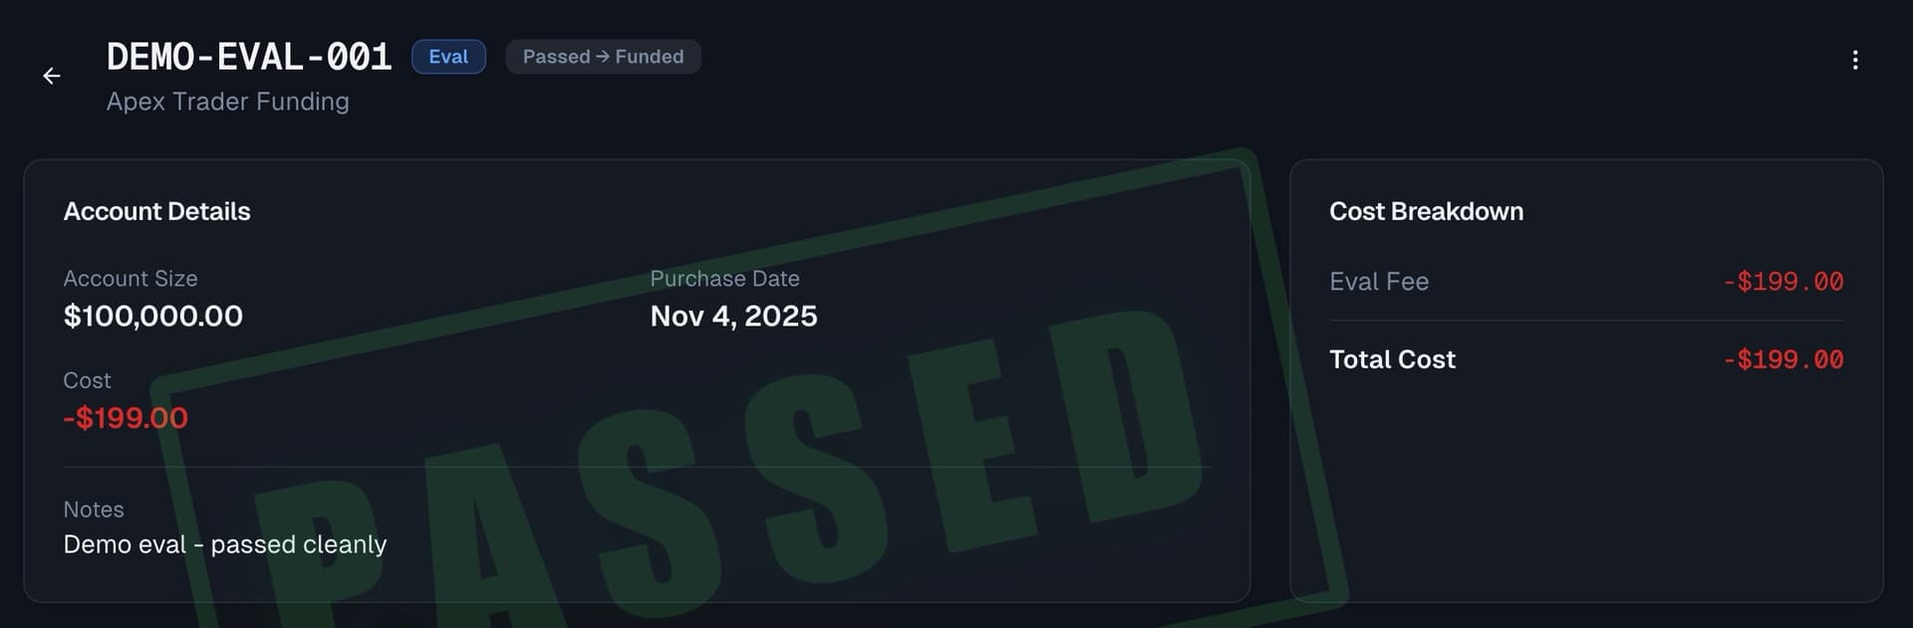Open the three-dot overflow menu
The width and height of the screenshot is (1913, 628).
[x=1855, y=61]
